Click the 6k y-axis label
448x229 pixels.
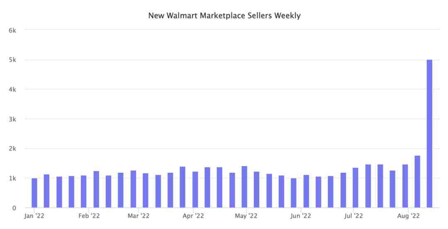point(12,30)
